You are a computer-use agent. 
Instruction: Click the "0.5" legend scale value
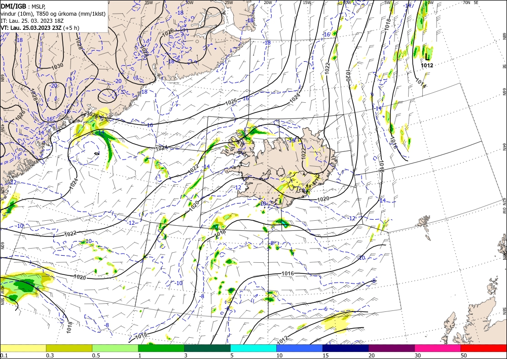(96, 355)
